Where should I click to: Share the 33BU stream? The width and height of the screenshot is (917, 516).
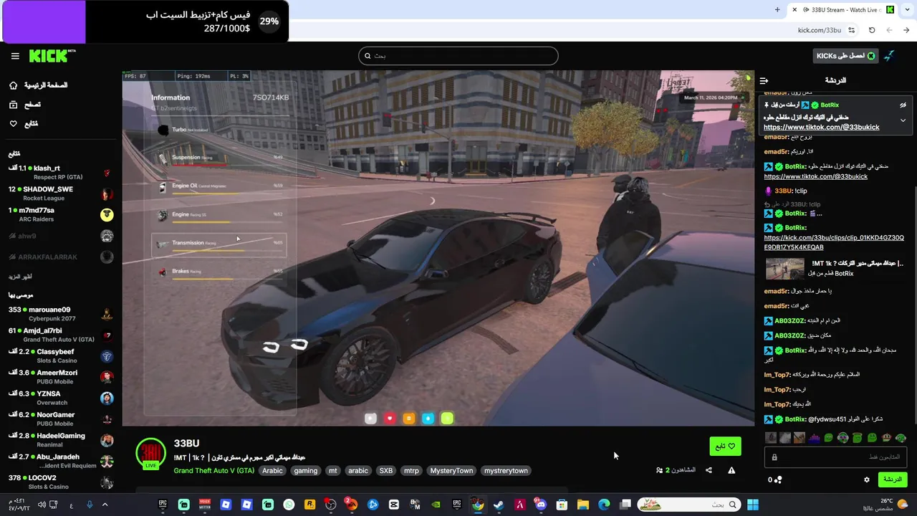(709, 470)
